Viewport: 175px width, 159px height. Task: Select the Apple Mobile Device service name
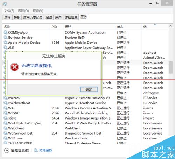[24, 43]
